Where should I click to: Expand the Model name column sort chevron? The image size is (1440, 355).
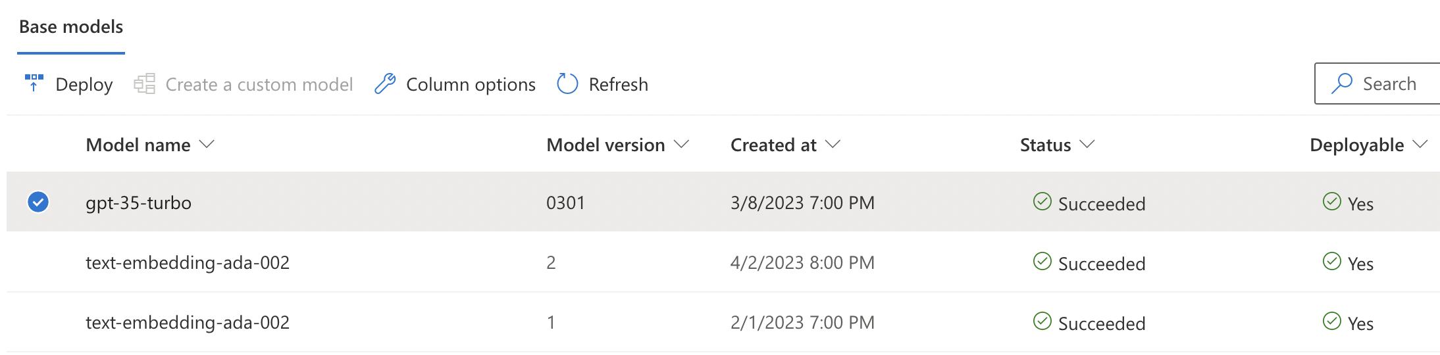click(x=207, y=145)
